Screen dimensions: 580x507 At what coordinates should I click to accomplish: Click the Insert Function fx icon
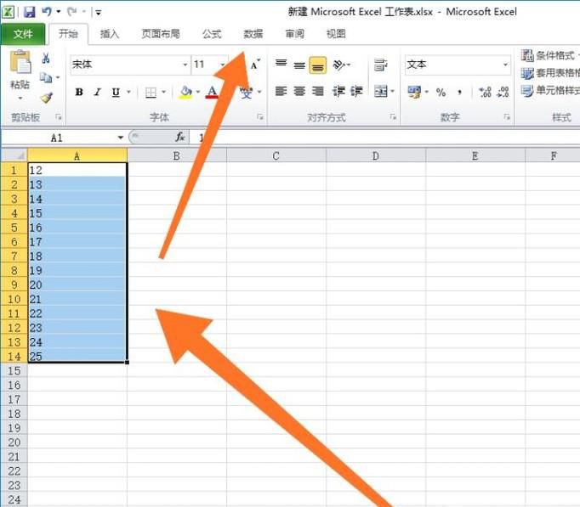180,137
